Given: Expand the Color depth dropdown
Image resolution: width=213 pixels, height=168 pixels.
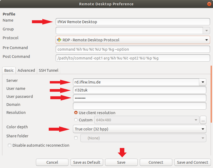Looking at the screenshot, I should tap(140, 129).
